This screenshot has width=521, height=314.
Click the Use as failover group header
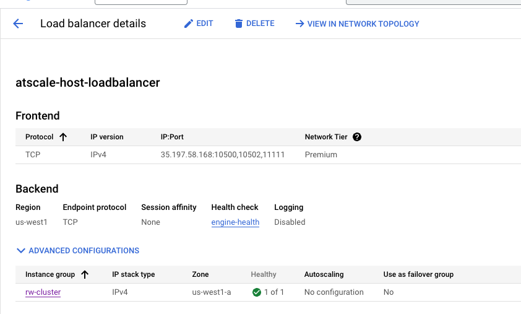click(418, 274)
